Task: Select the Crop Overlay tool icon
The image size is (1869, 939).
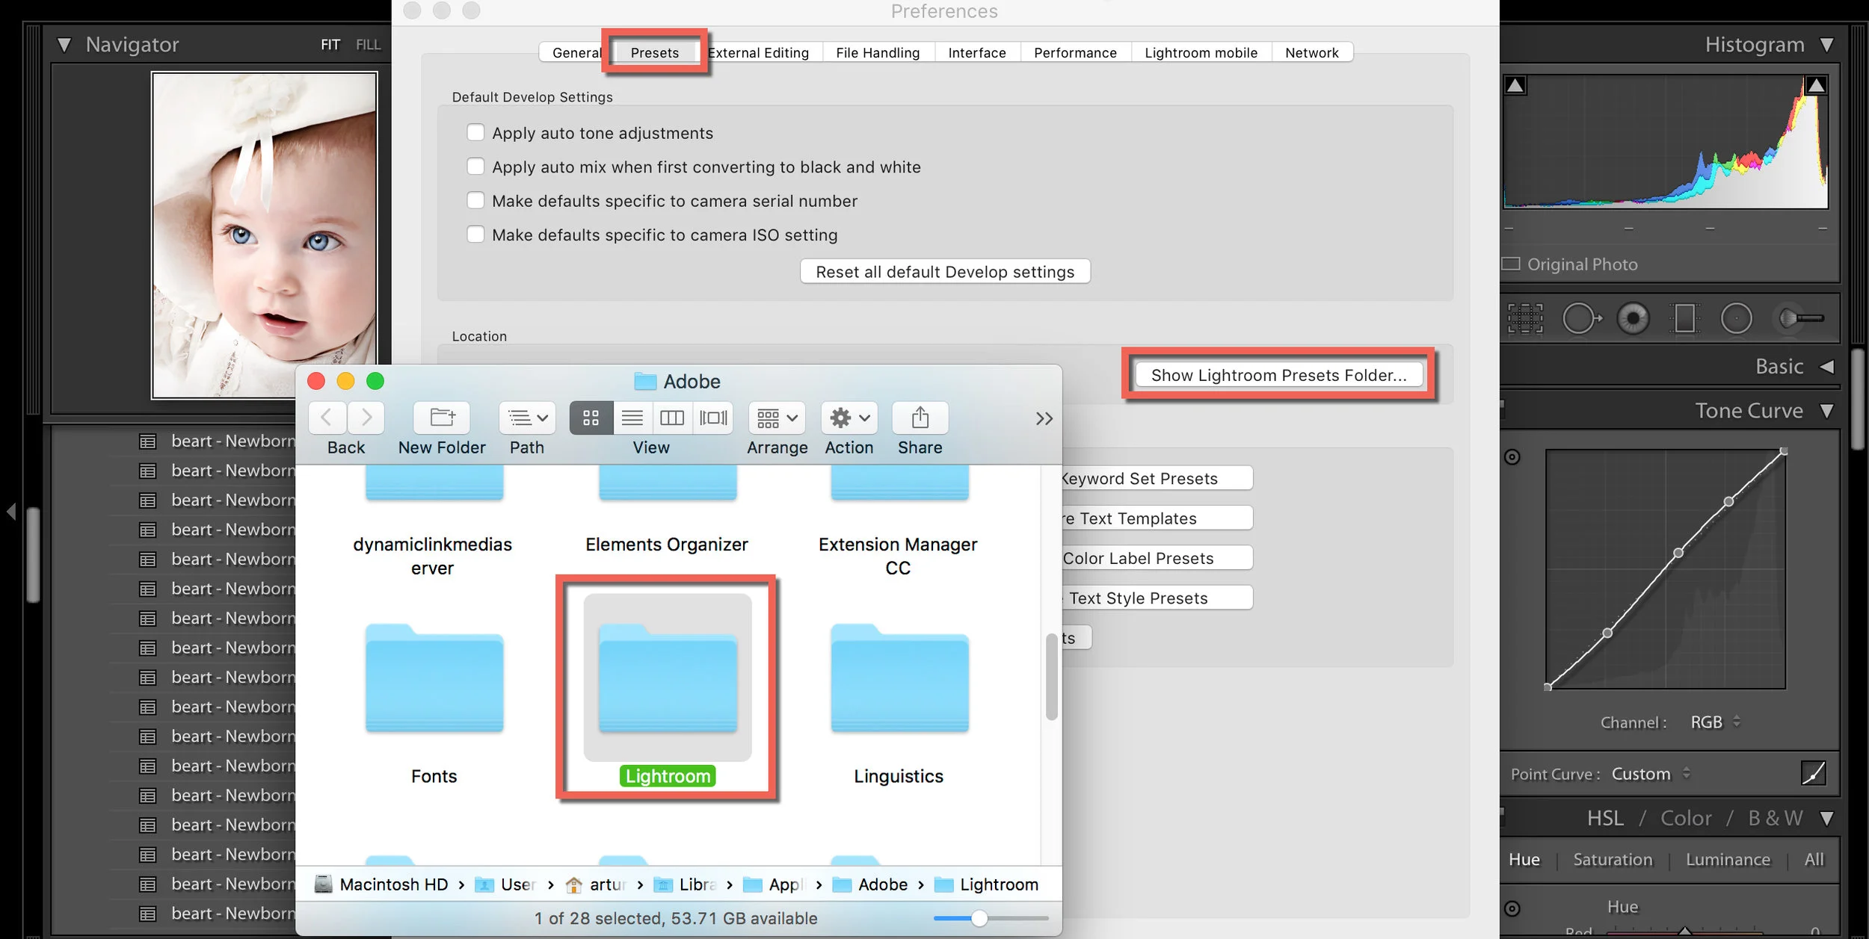Action: pyautogui.click(x=1525, y=318)
